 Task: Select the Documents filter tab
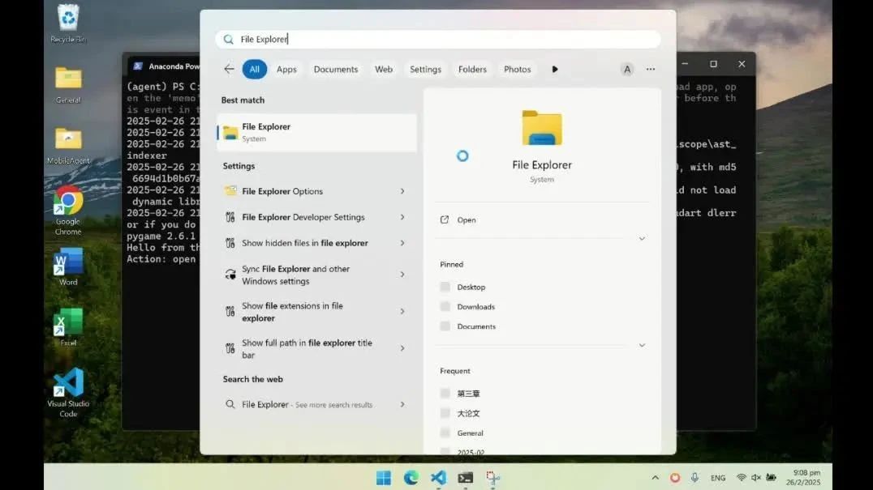(336, 69)
